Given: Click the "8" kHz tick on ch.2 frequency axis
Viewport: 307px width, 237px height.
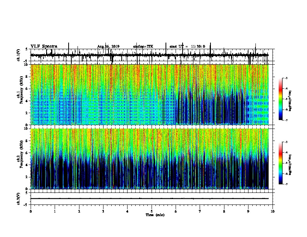Looking at the screenshot, I should (x=27, y=141).
